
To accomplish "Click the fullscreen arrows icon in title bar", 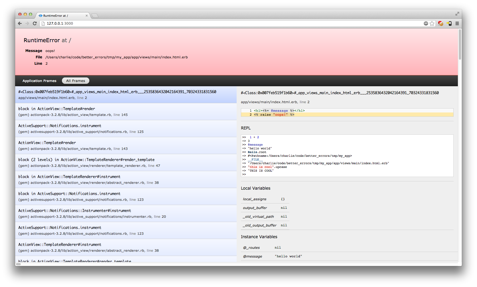I will click(x=457, y=14).
